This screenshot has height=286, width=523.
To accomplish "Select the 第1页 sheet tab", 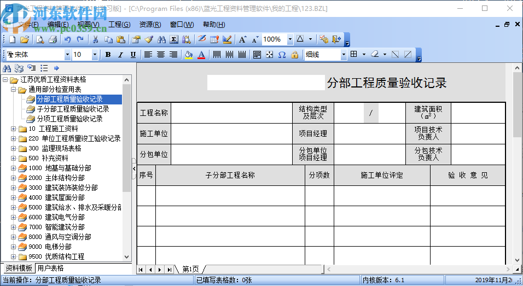I will click(x=190, y=269).
